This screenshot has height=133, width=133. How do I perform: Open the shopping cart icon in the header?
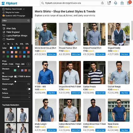tap(109, 3)
